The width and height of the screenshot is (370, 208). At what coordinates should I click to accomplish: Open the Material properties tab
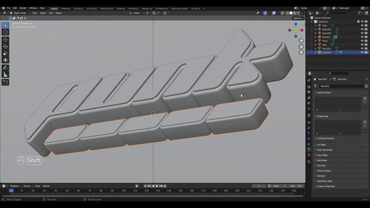pos(309,155)
